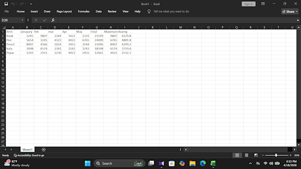Switch to the Formulas tab
This screenshot has width=301, height=169.
[x=84, y=11]
